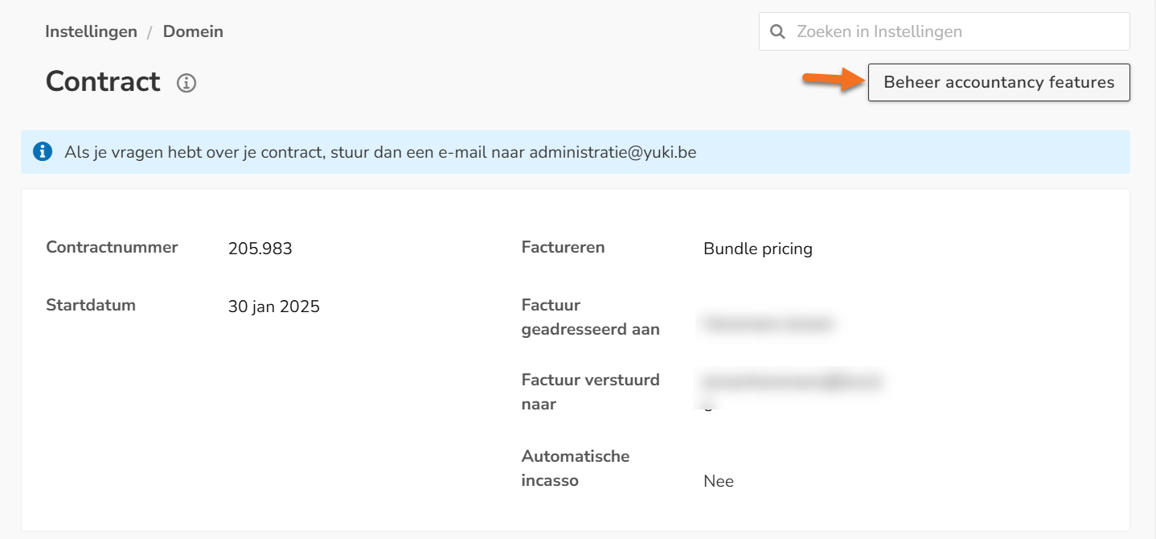
Task: Click the Factuur geadresseerd aan label
Action: (591, 317)
